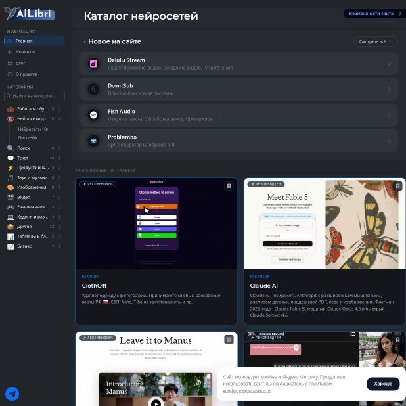Click the Fish Audio app icon
The height and width of the screenshot is (406, 406).
click(93, 115)
